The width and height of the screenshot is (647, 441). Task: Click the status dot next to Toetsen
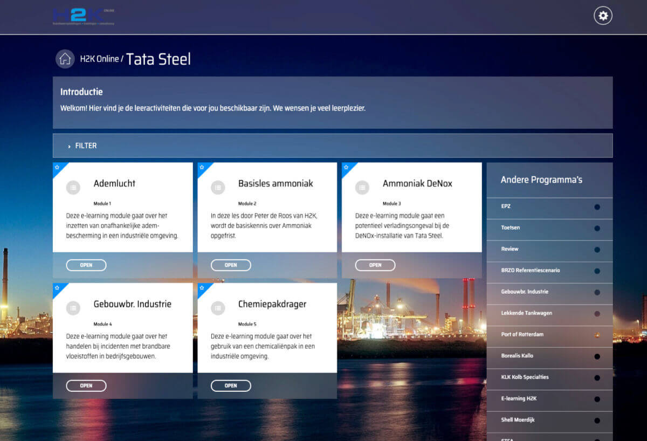point(597,228)
